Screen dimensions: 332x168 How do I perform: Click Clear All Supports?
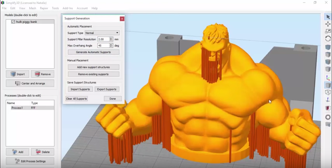[x=77, y=99]
